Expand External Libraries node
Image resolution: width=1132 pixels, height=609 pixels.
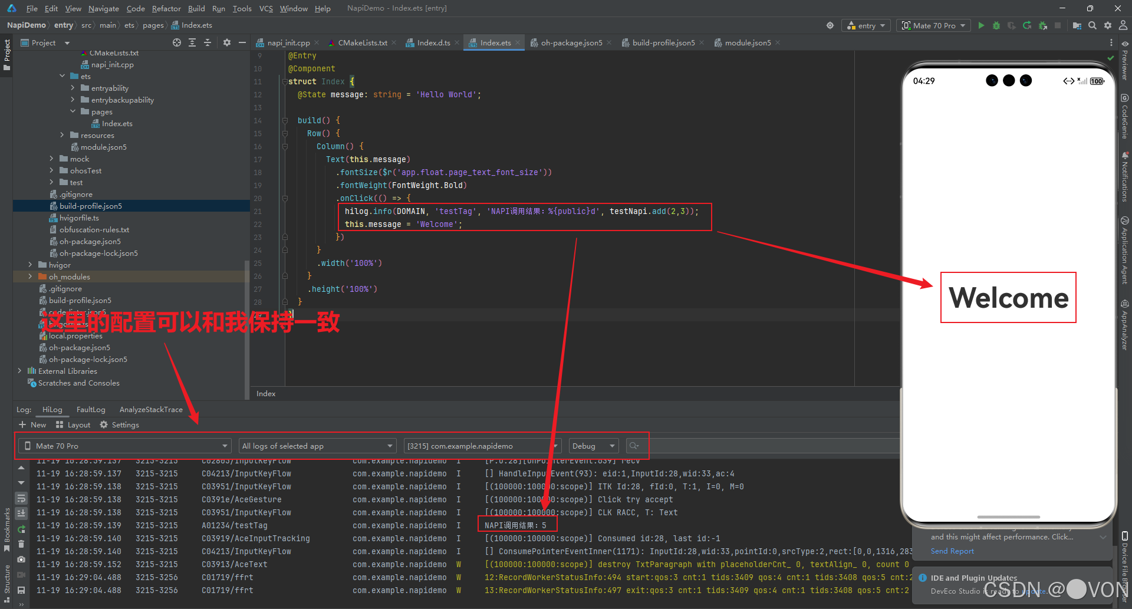click(x=19, y=371)
